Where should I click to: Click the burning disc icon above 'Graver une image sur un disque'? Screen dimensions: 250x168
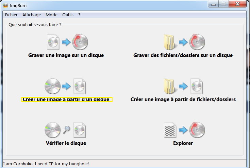(x=80, y=42)
